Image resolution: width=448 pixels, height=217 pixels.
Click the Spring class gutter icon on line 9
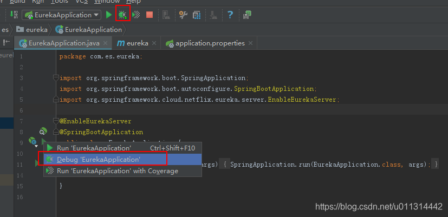click(x=33, y=141)
